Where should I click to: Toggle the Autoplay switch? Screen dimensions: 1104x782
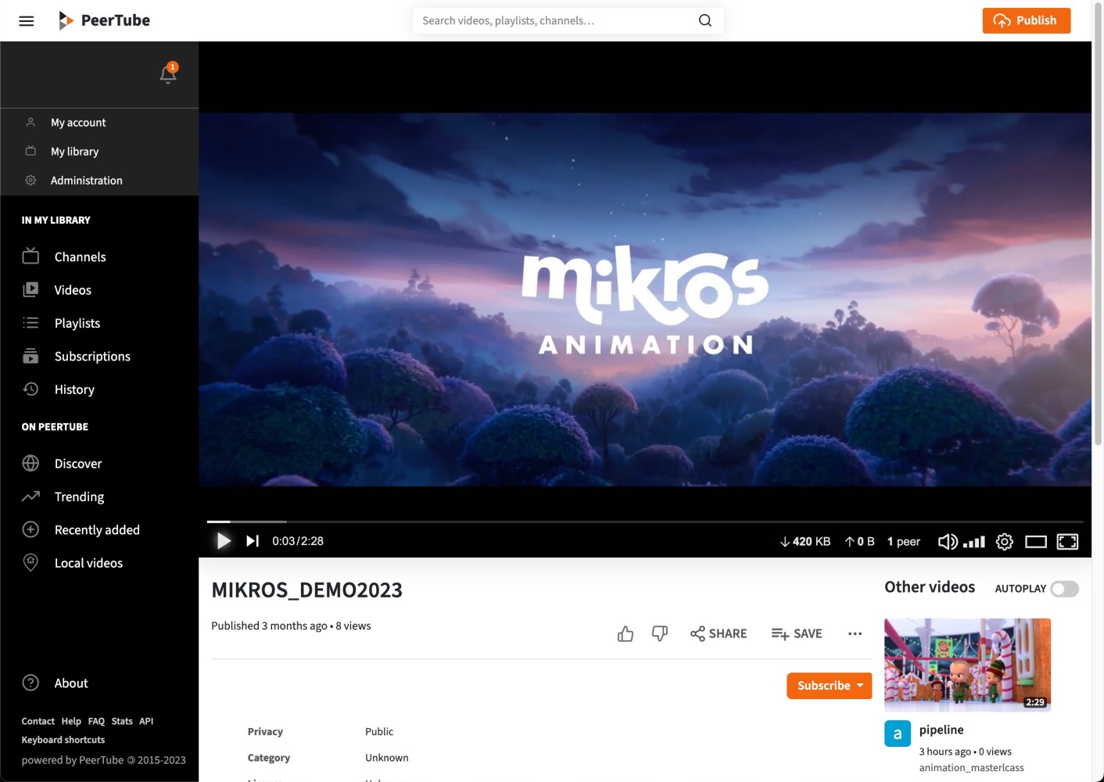pos(1065,589)
